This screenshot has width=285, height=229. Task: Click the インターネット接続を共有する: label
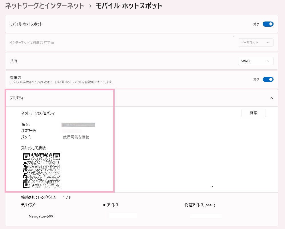[x=32, y=42]
